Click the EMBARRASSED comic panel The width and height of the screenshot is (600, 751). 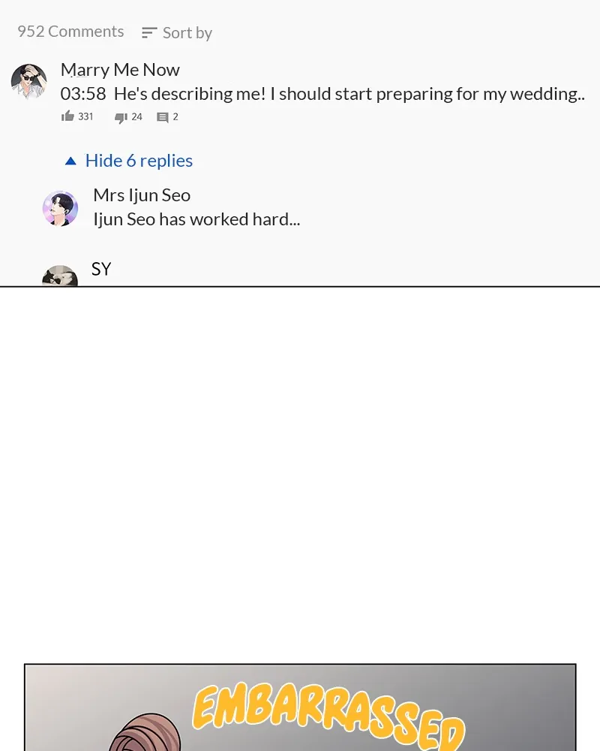(300, 707)
